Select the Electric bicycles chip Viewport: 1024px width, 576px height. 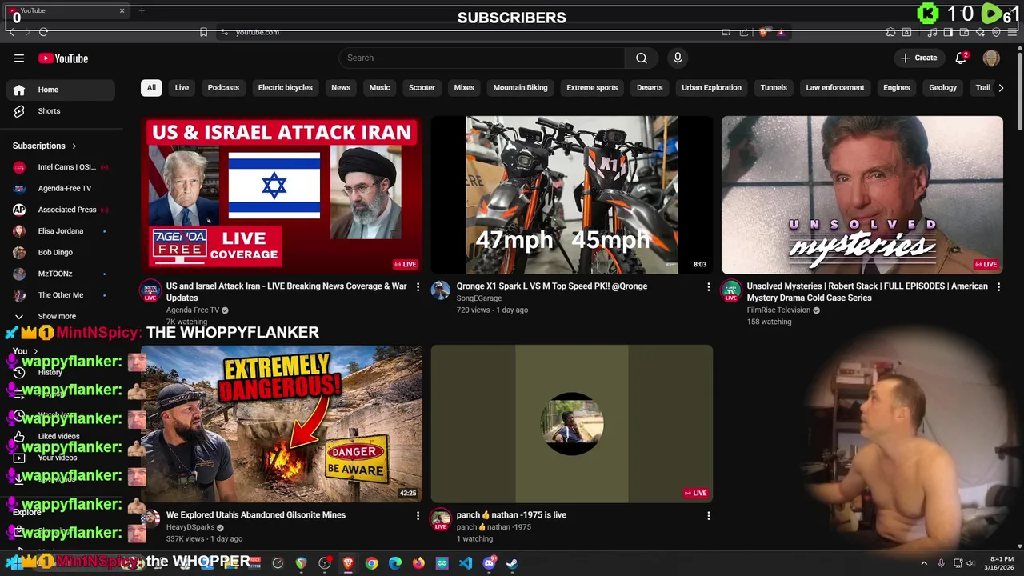(x=286, y=87)
